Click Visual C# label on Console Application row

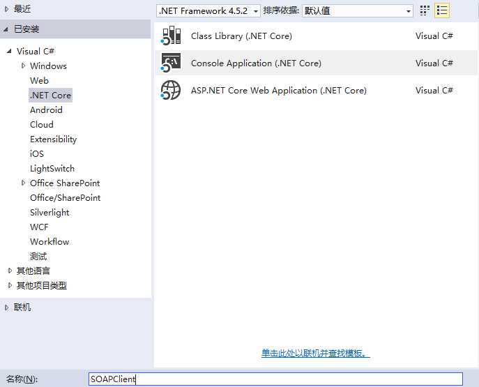point(434,63)
